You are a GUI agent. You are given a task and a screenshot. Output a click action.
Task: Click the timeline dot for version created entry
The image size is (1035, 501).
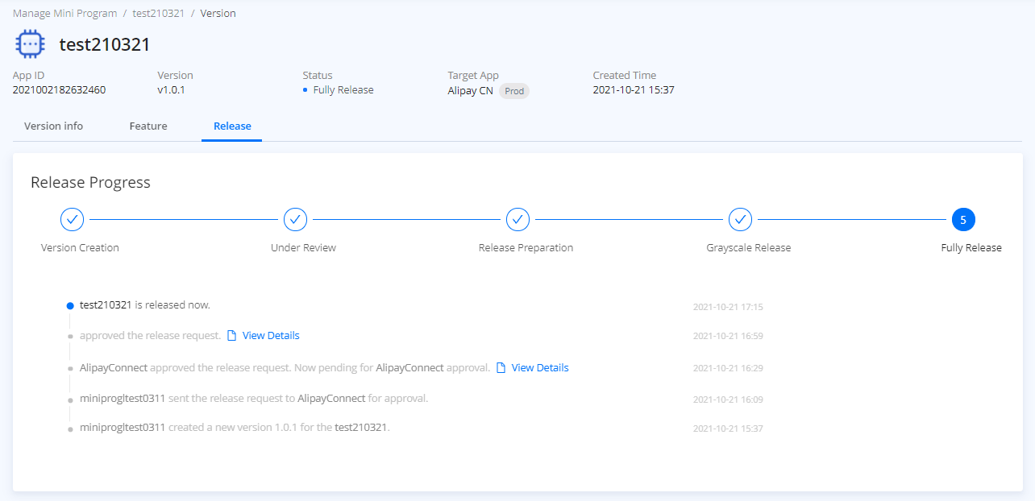[70, 429]
